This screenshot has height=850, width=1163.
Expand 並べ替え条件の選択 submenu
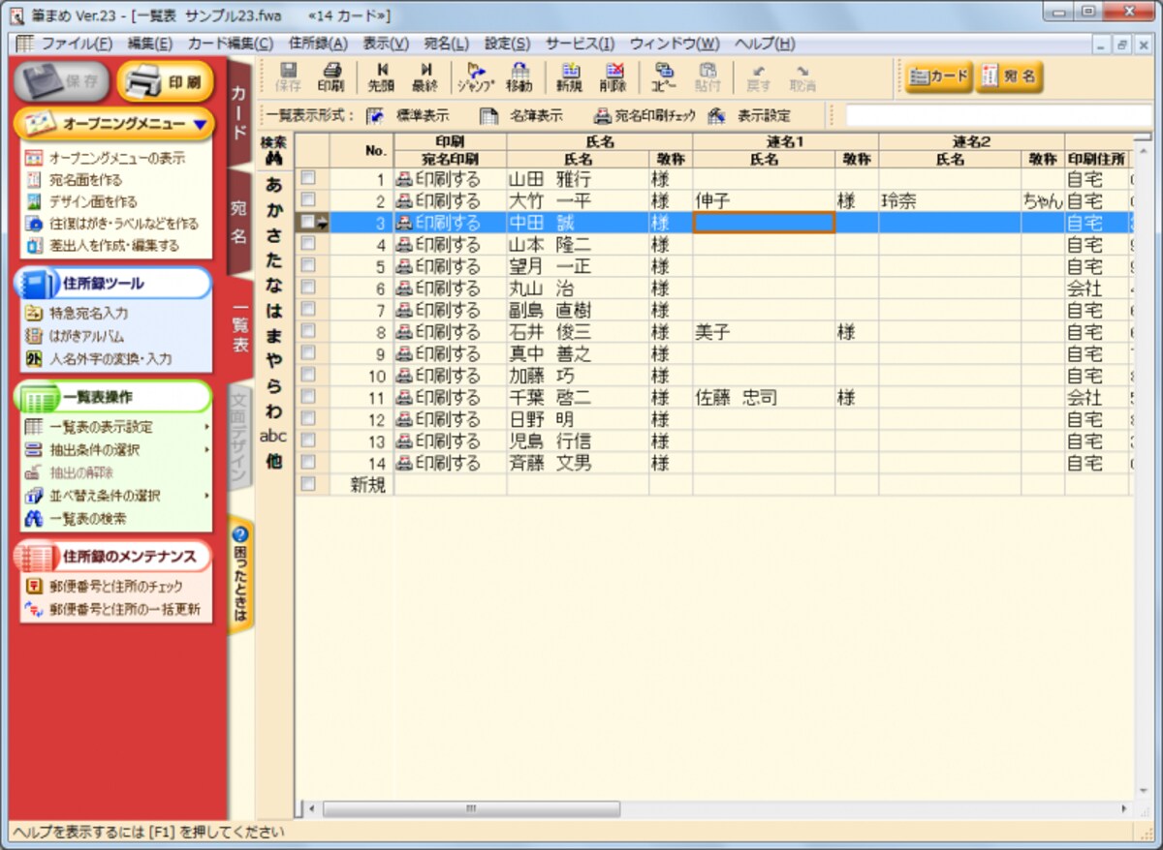point(207,496)
